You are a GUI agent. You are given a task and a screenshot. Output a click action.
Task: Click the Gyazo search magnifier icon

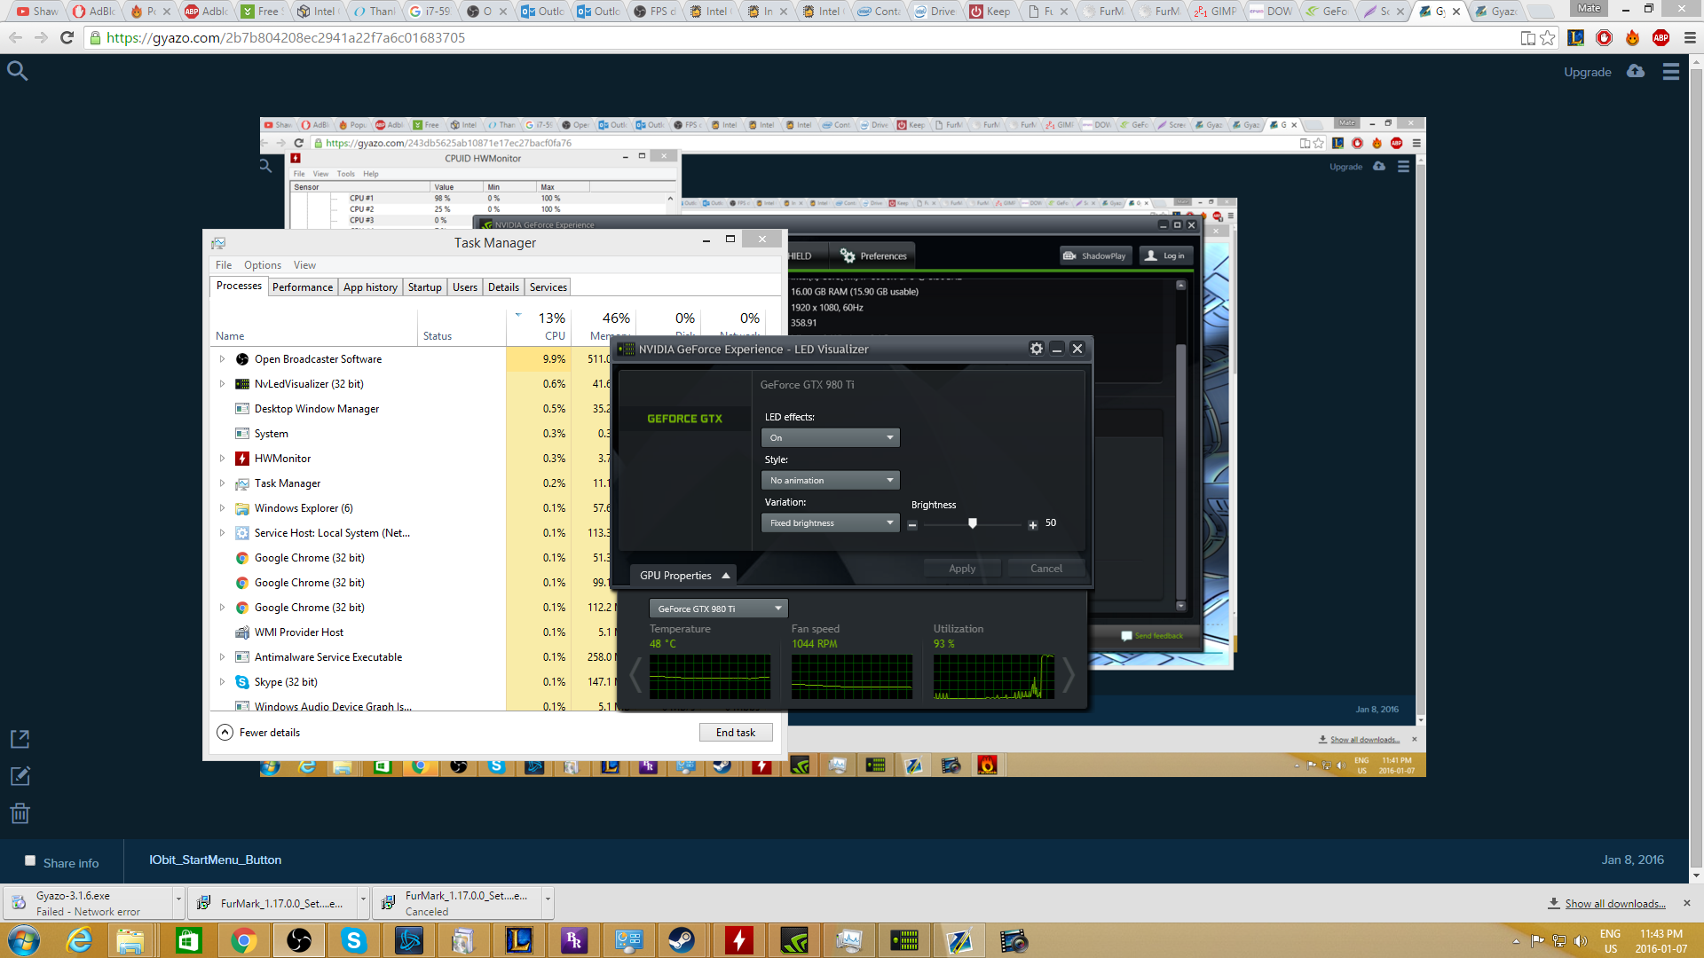coord(17,71)
